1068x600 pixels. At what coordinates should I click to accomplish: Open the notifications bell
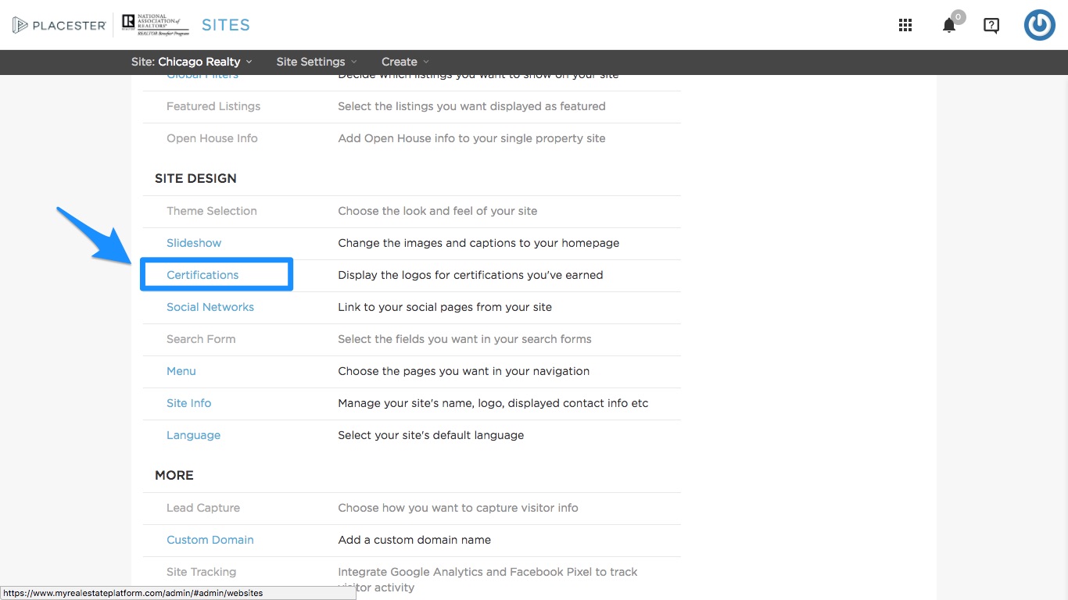[949, 25]
